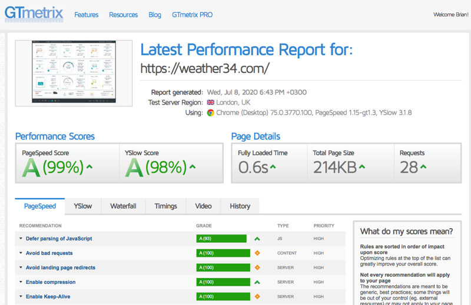Click the report generated date text

point(257,92)
